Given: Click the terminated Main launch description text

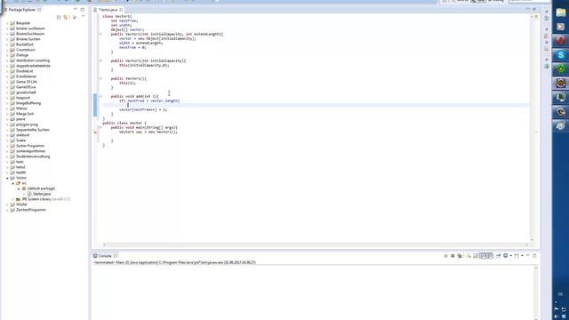Looking at the screenshot, I should coord(174,262).
